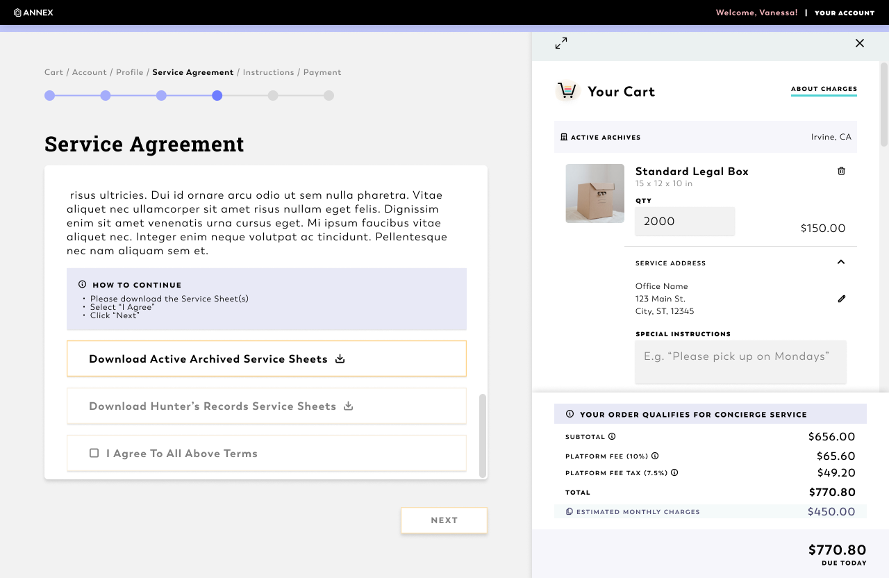Focus the Special Instructions text field

740,362
